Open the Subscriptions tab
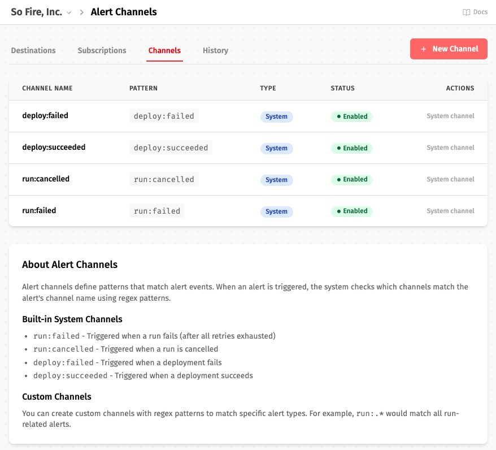The image size is (496, 450). 102,50
